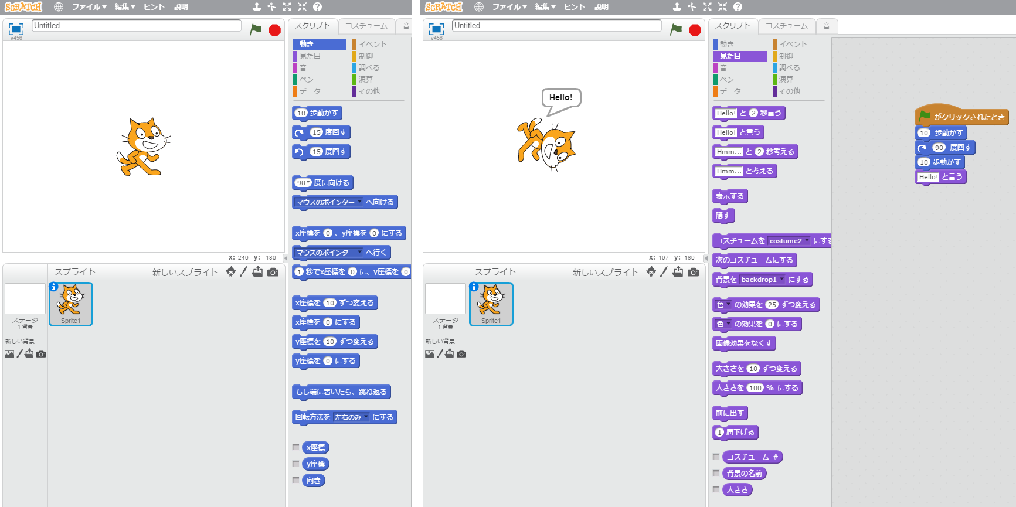This screenshot has height=507, width=1016.
Task: Click ヒント in the left window menu bar
Action: click(154, 7)
